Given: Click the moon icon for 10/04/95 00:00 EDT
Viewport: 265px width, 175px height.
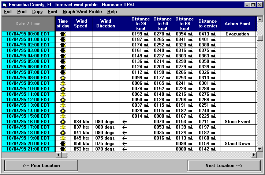Looking at the screenshot, I should 63,34.
